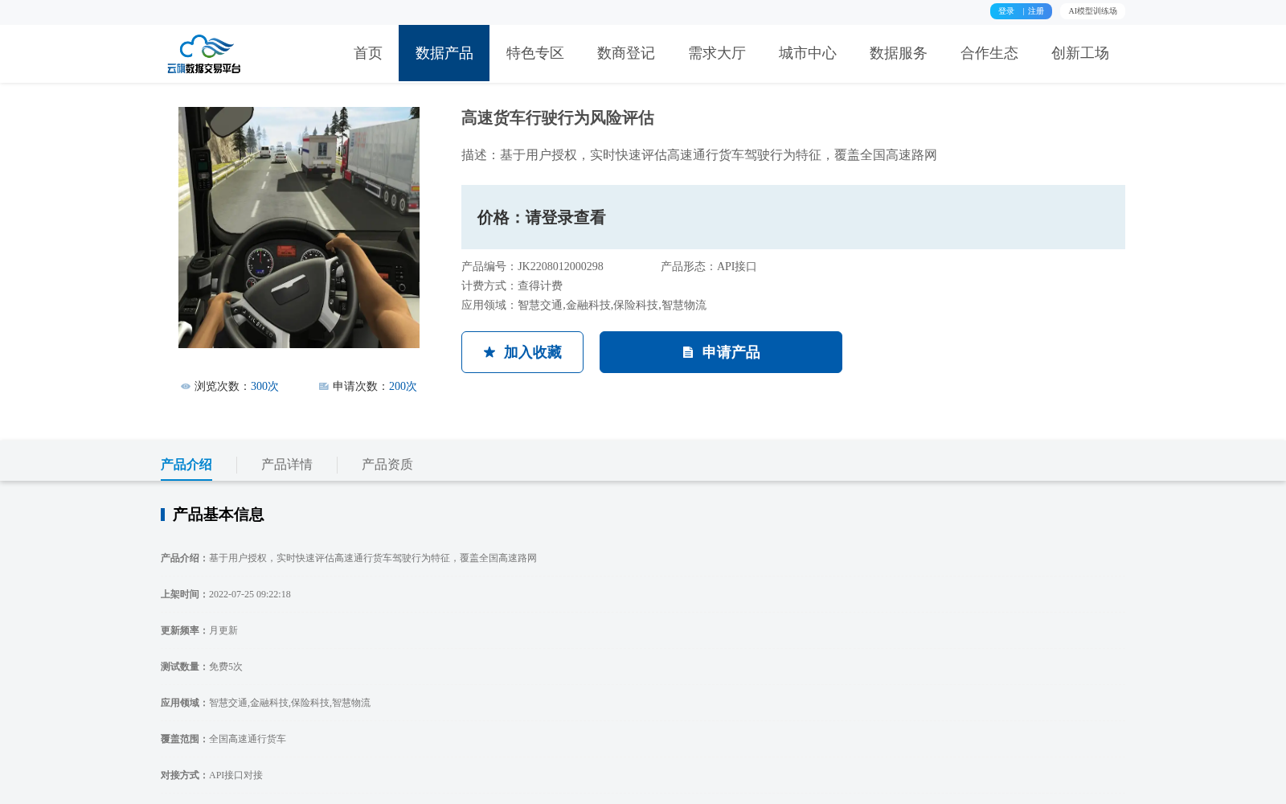This screenshot has height=804, width=1286.
Task: Click the 加入收藏 button
Action: point(522,352)
